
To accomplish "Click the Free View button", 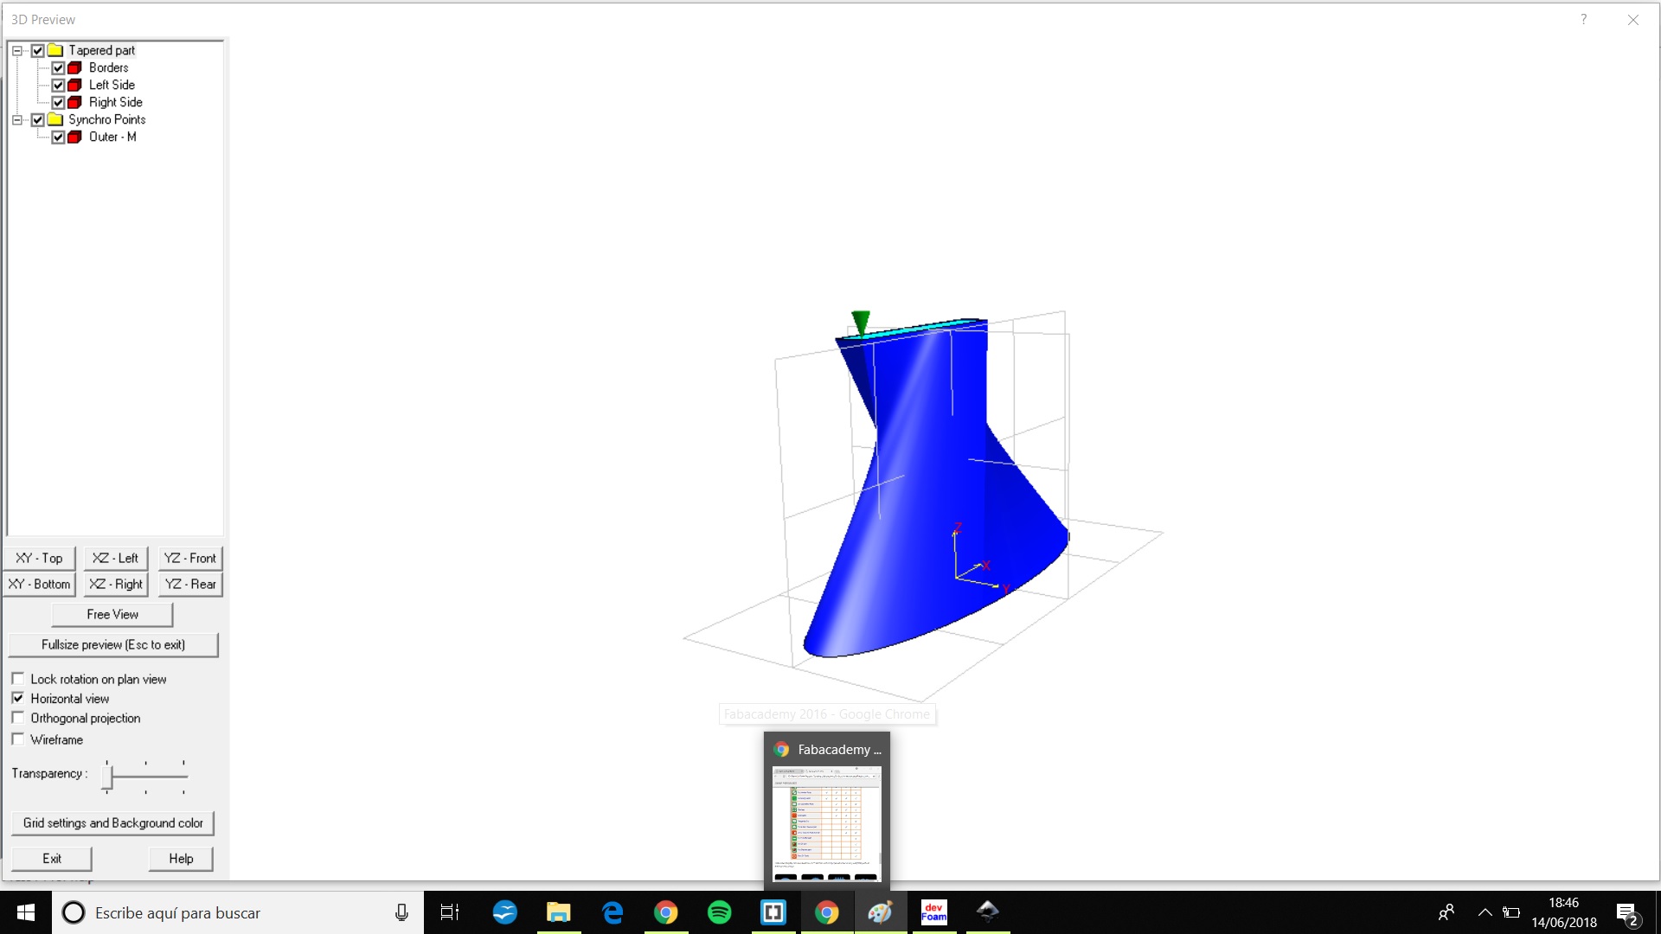I will click(x=112, y=614).
